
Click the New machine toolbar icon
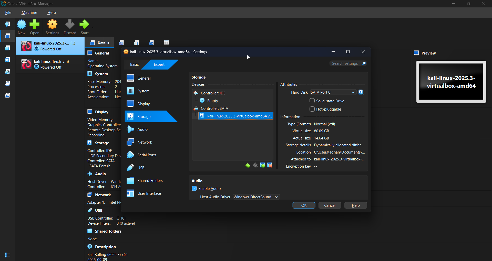tap(22, 25)
